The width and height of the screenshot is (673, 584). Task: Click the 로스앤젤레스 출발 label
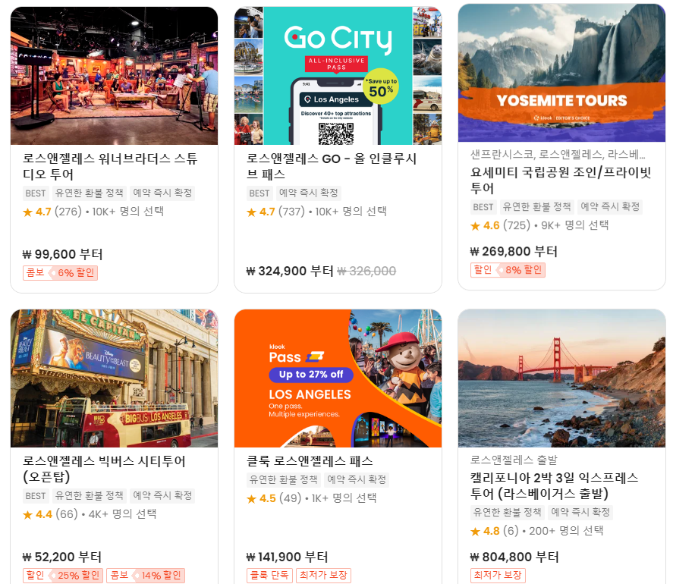click(x=514, y=460)
